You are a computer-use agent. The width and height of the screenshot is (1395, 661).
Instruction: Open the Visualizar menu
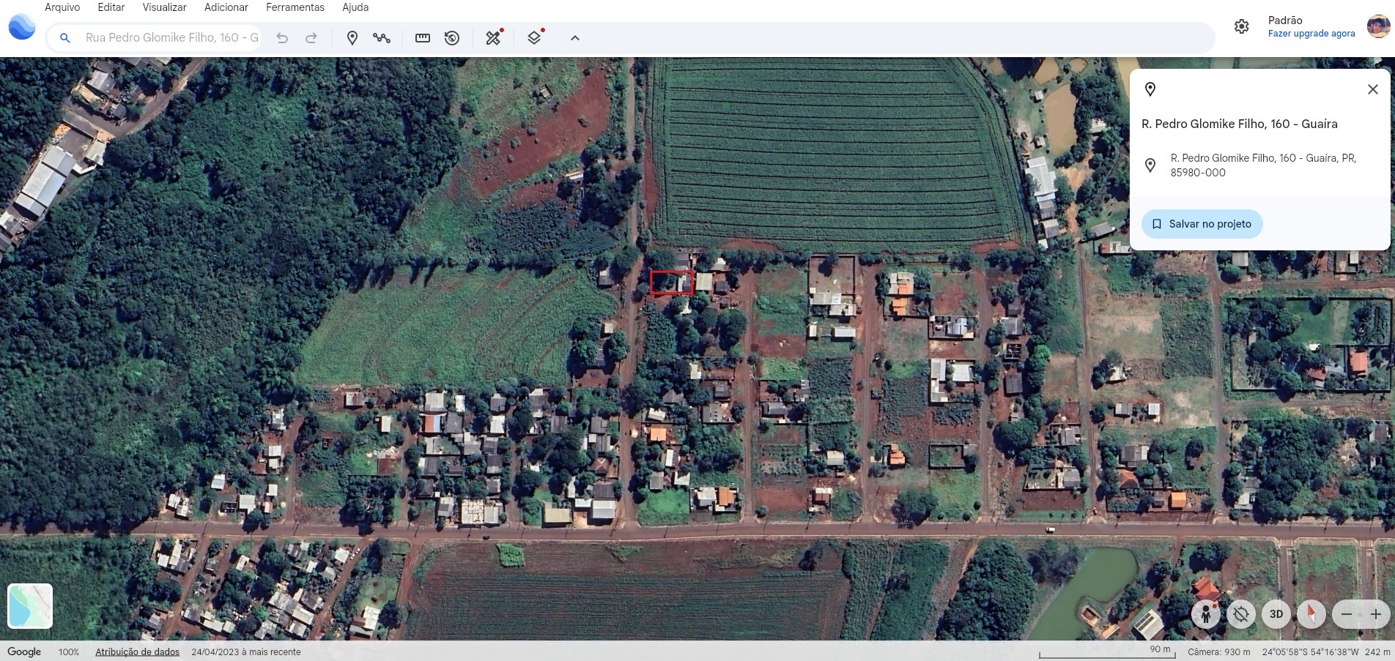click(164, 7)
